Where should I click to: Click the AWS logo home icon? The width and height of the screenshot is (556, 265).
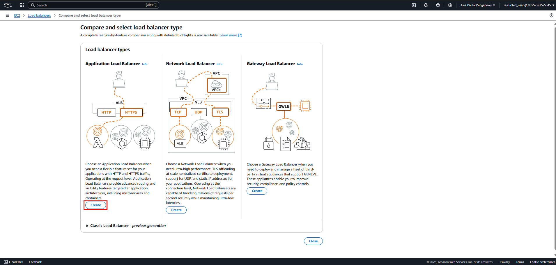(8, 5)
